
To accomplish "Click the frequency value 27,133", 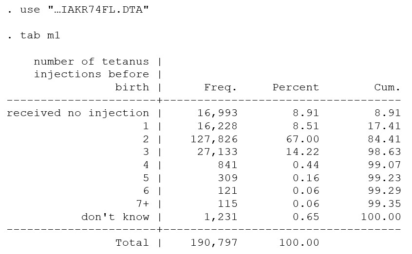I will (217, 152).
